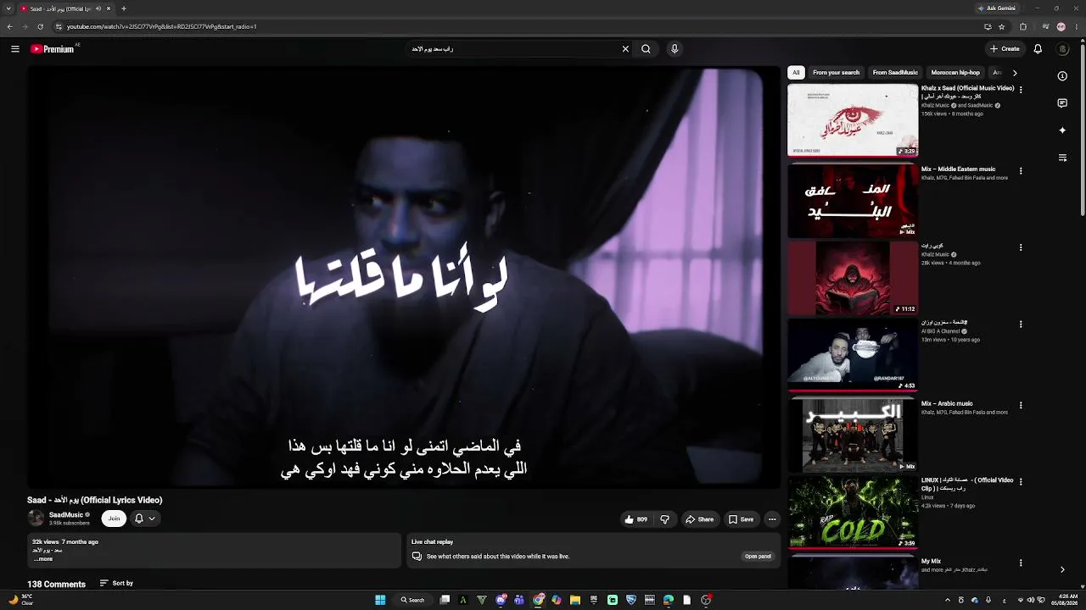Image resolution: width=1086 pixels, height=610 pixels.
Task: Open options for 28k views Khalz video
Action: pos(1021,247)
